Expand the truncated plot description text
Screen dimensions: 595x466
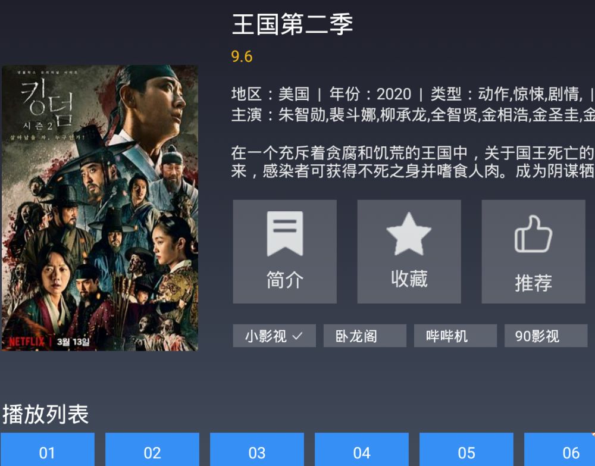tap(413, 162)
